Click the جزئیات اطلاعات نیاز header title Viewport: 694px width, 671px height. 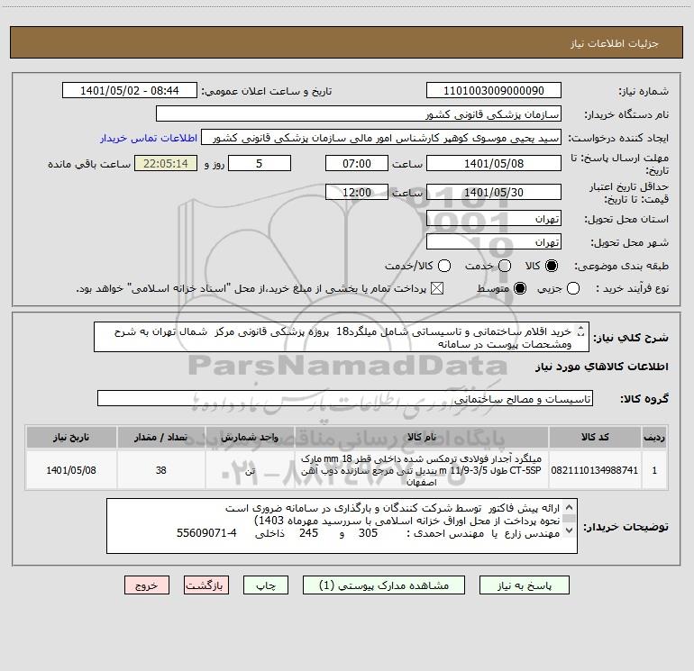pyautogui.click(x=615, y=43)
